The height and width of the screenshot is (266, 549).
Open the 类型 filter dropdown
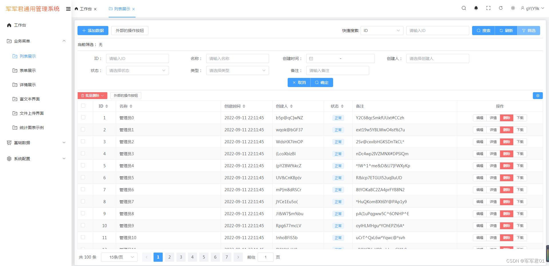pos(237,70)
